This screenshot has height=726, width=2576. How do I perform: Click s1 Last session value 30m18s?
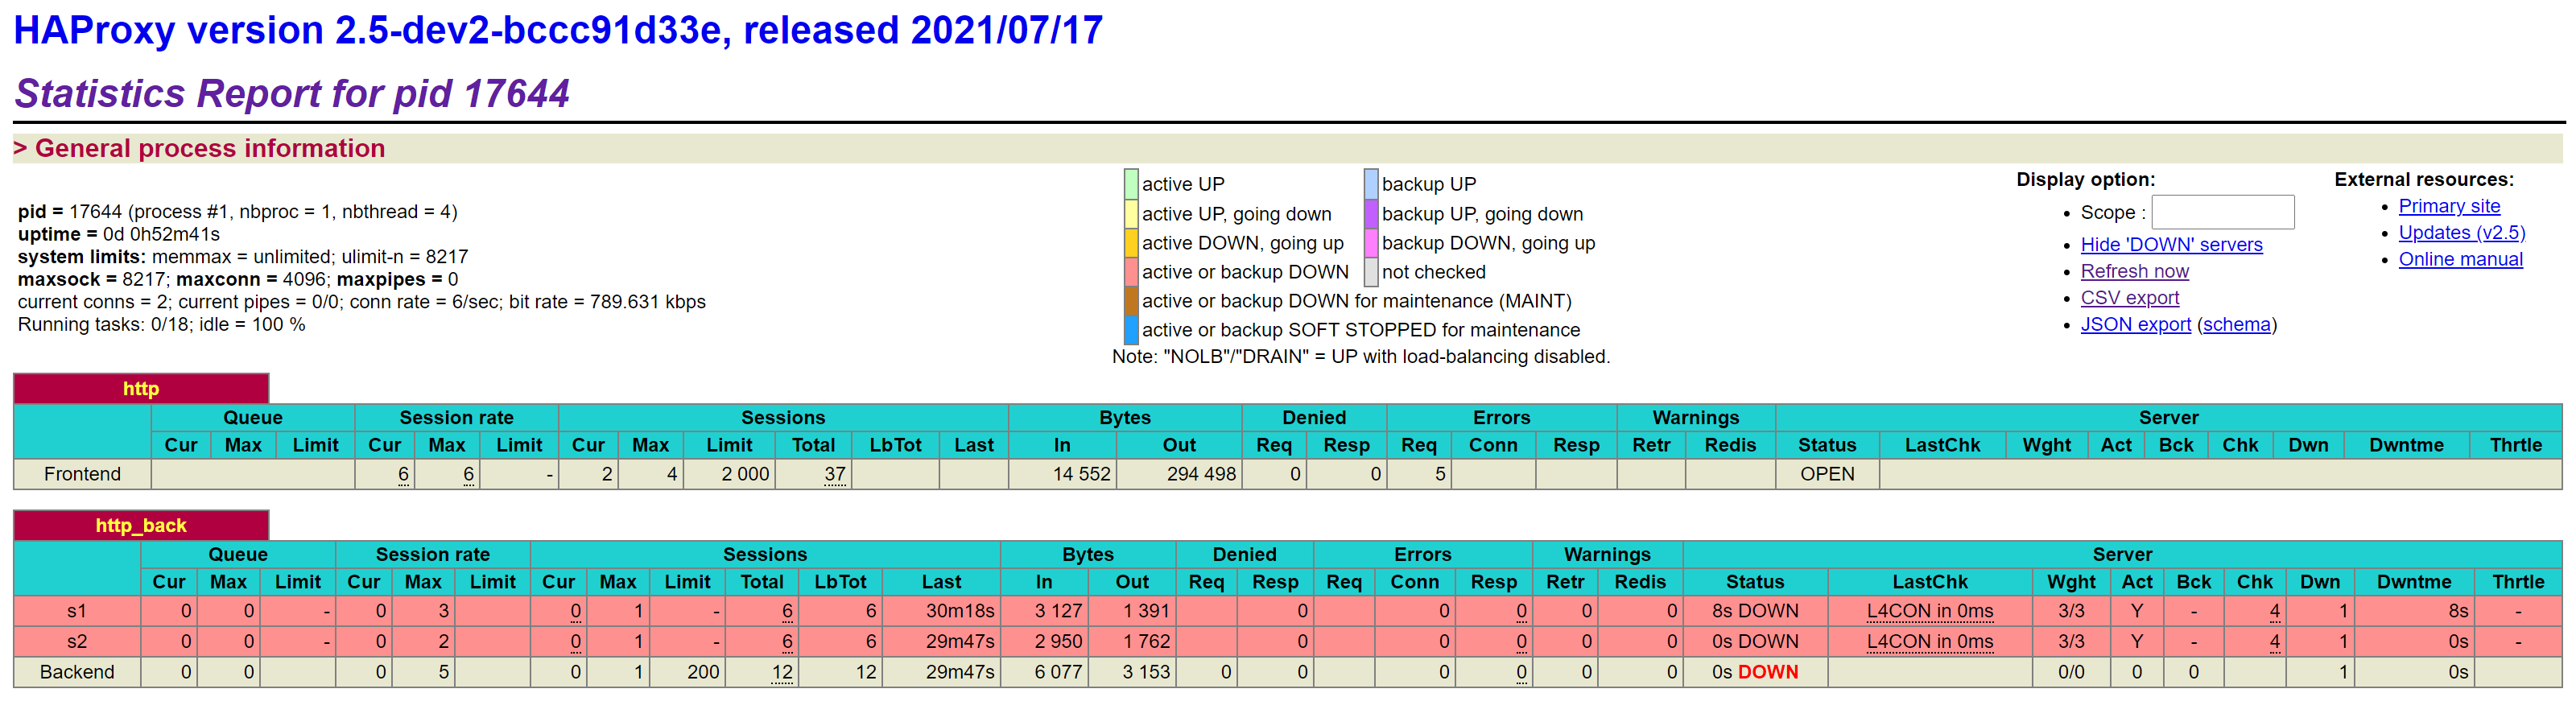pyautogui.click(x=960, y=611)
